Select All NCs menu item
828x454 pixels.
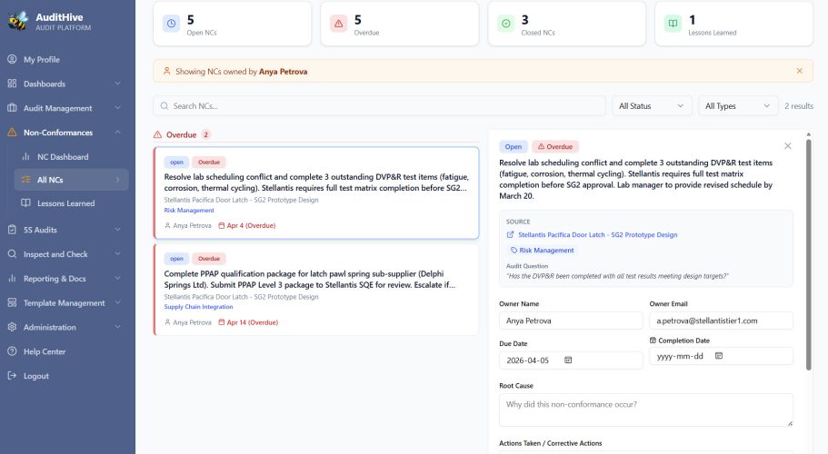(x=71, y=180)
